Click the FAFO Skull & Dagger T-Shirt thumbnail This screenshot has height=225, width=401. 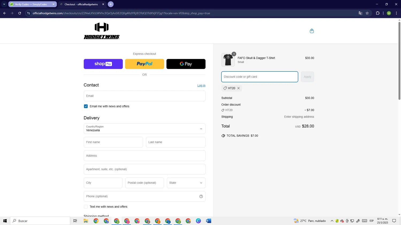pyautogui.click(x=228, y=60)
